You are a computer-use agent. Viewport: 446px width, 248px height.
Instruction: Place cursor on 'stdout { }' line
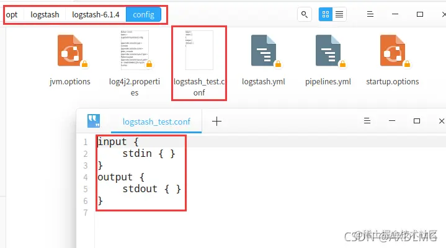click(x=151, y=189)
